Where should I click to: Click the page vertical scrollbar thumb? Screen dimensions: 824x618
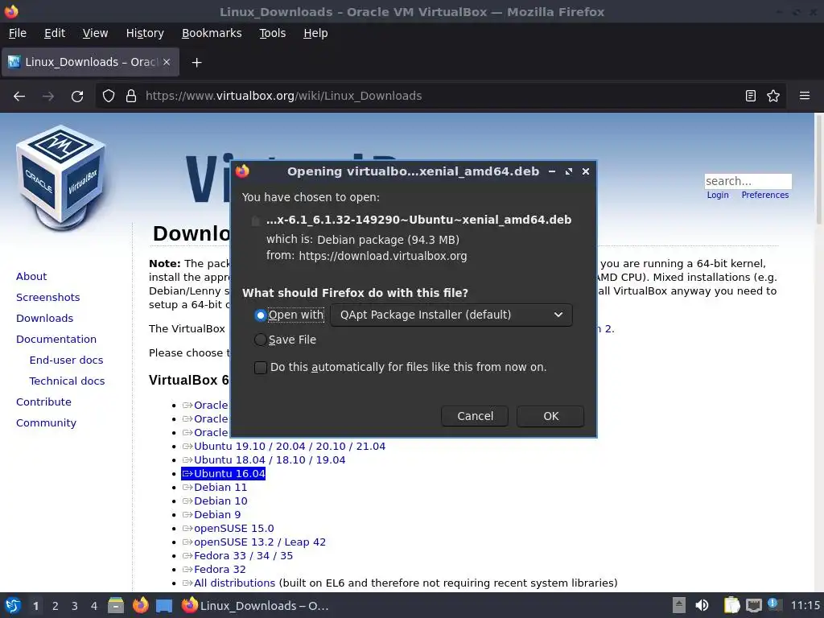tap(818, 168)
